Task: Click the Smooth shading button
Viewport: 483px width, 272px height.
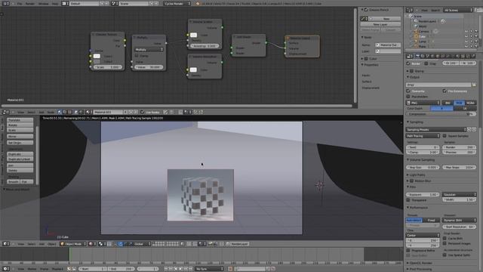Action: coord(14,181)
